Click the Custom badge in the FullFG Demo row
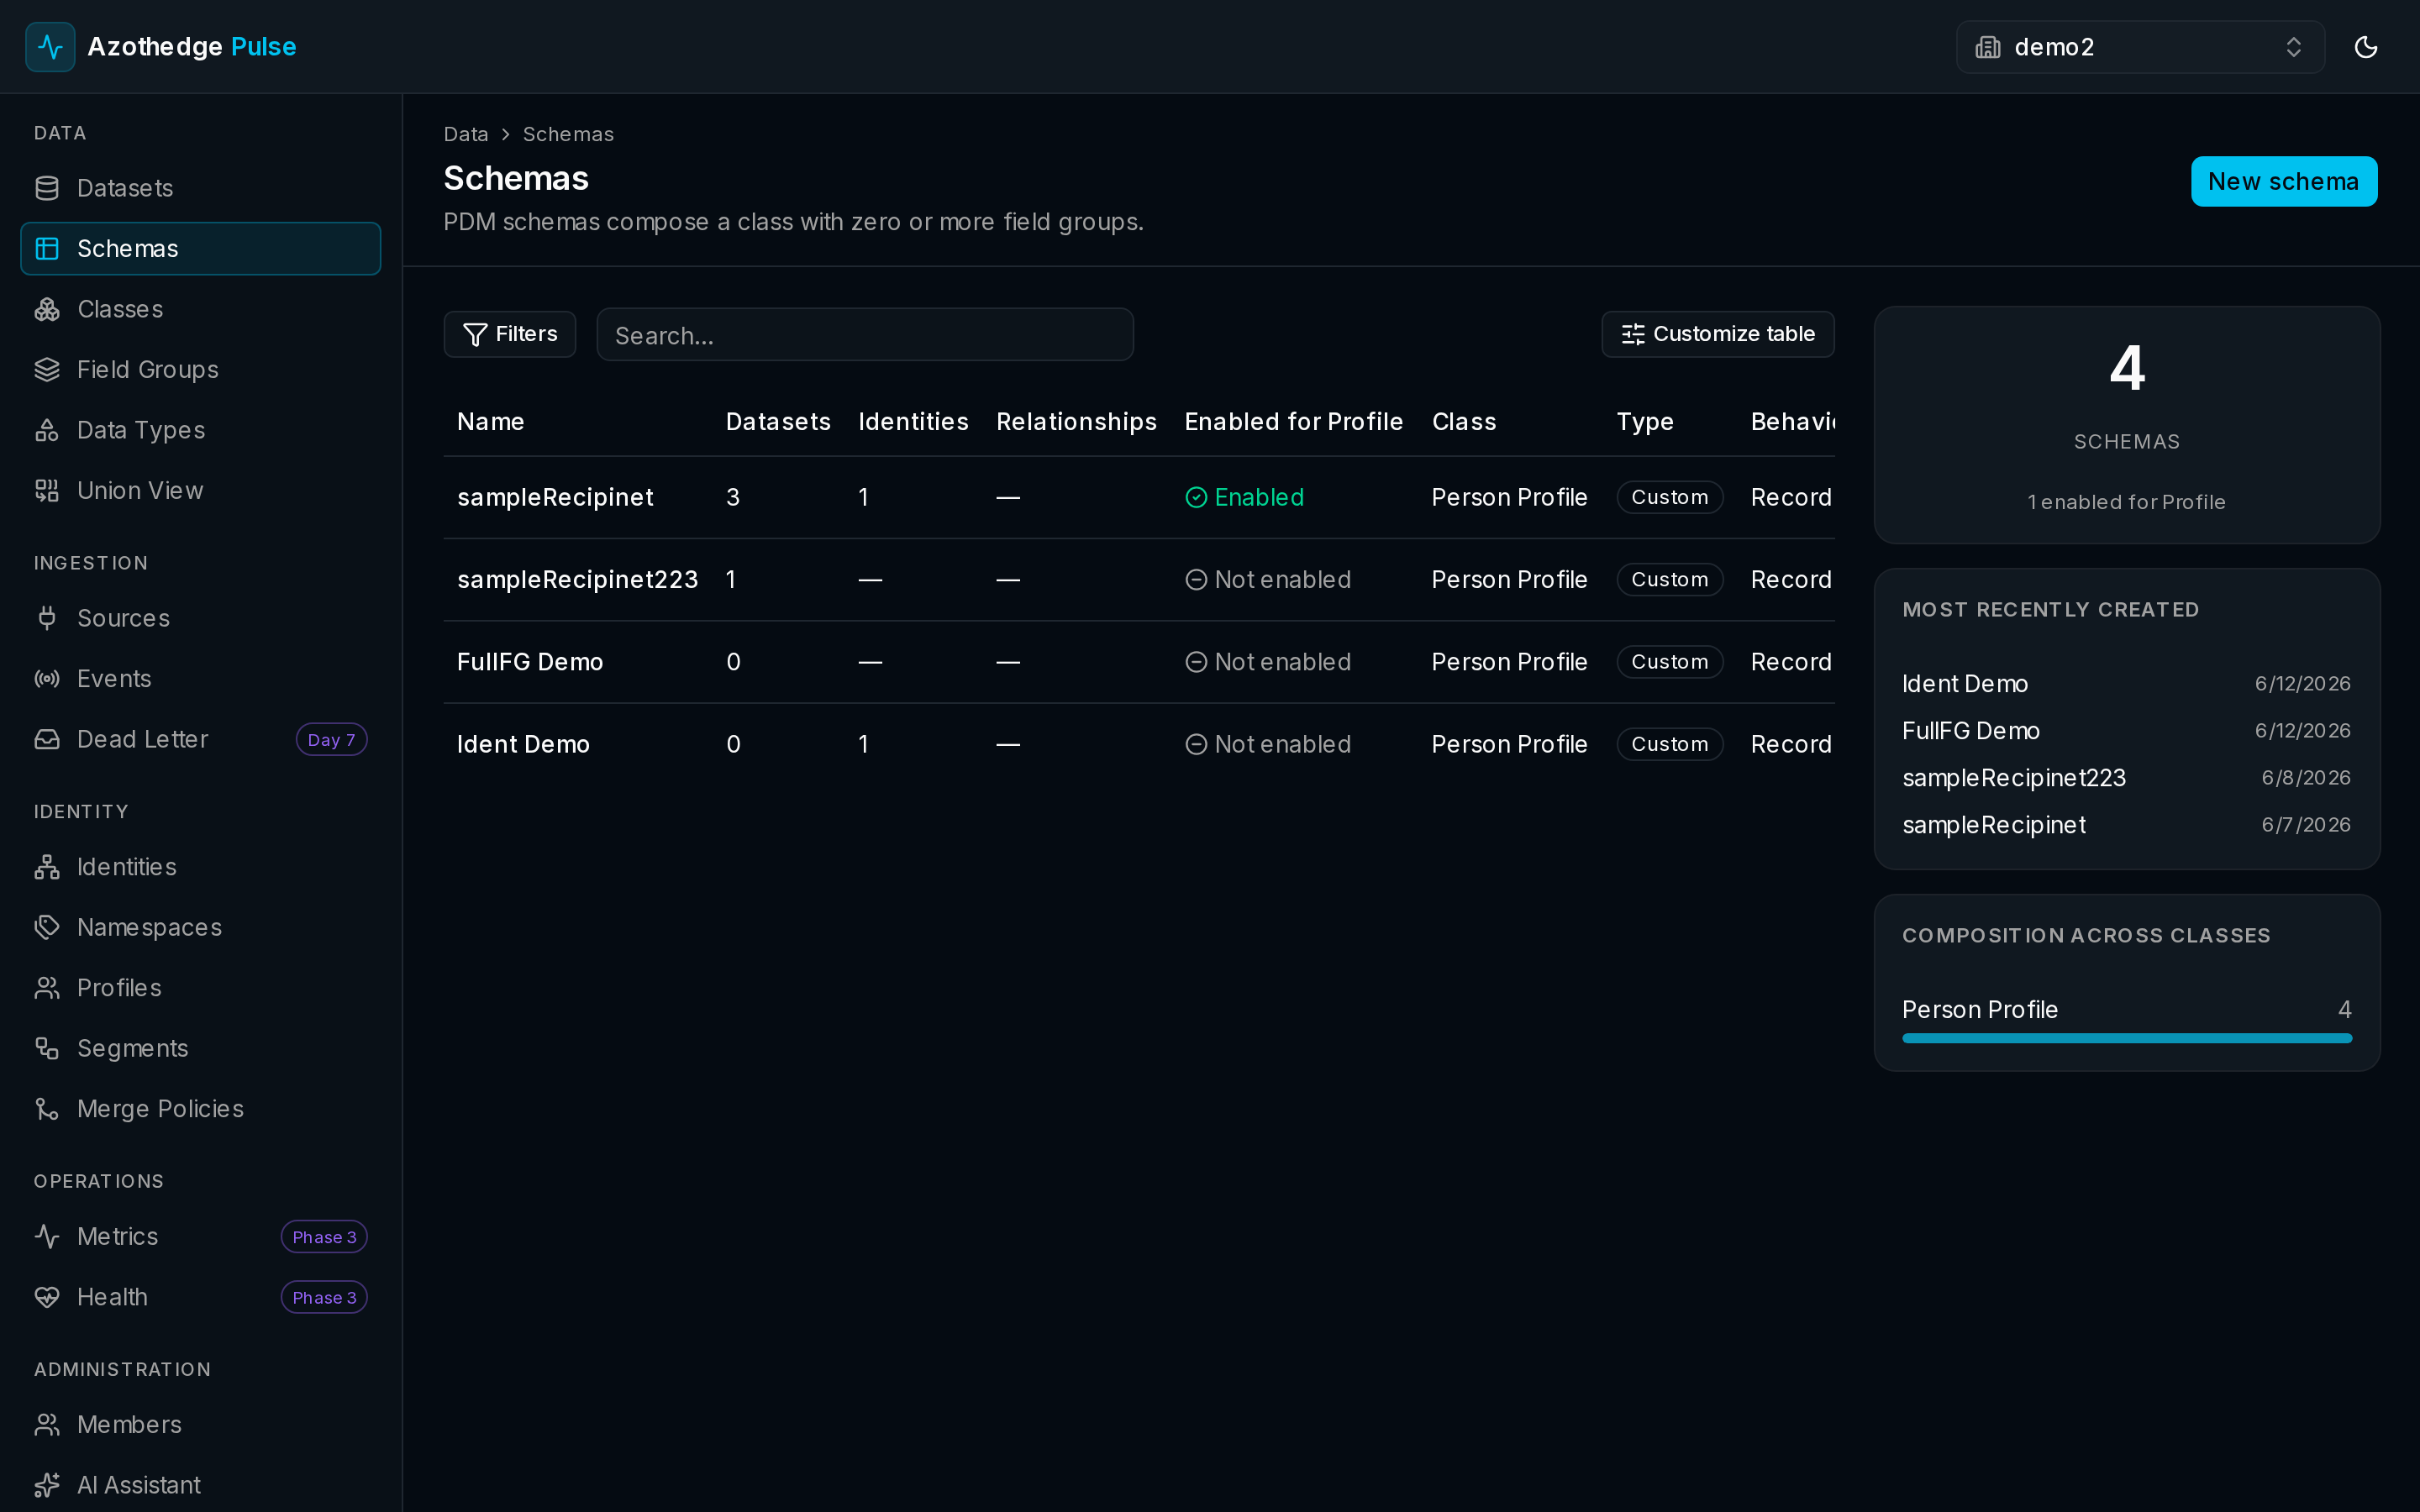This screenshot has width=2420, height=1512. pyautogui.click(x=1669, y=662)
